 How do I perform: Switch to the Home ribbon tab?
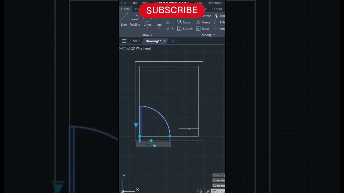(126, 9)
